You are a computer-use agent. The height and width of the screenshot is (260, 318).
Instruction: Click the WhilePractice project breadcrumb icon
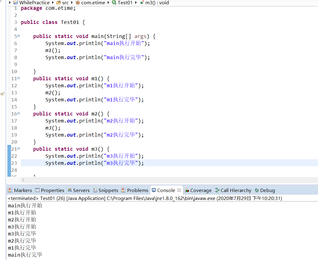pos(16,3)
